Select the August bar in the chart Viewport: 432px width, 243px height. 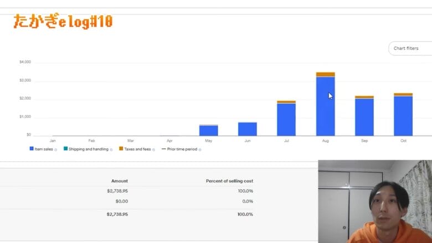pos(325,104)
